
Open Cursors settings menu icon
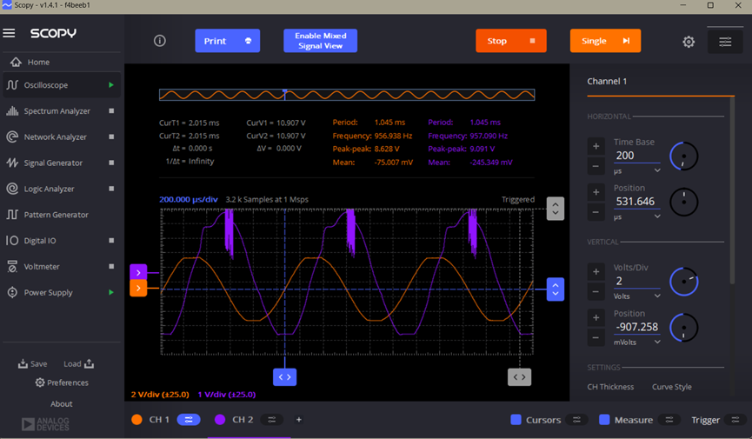576,420
